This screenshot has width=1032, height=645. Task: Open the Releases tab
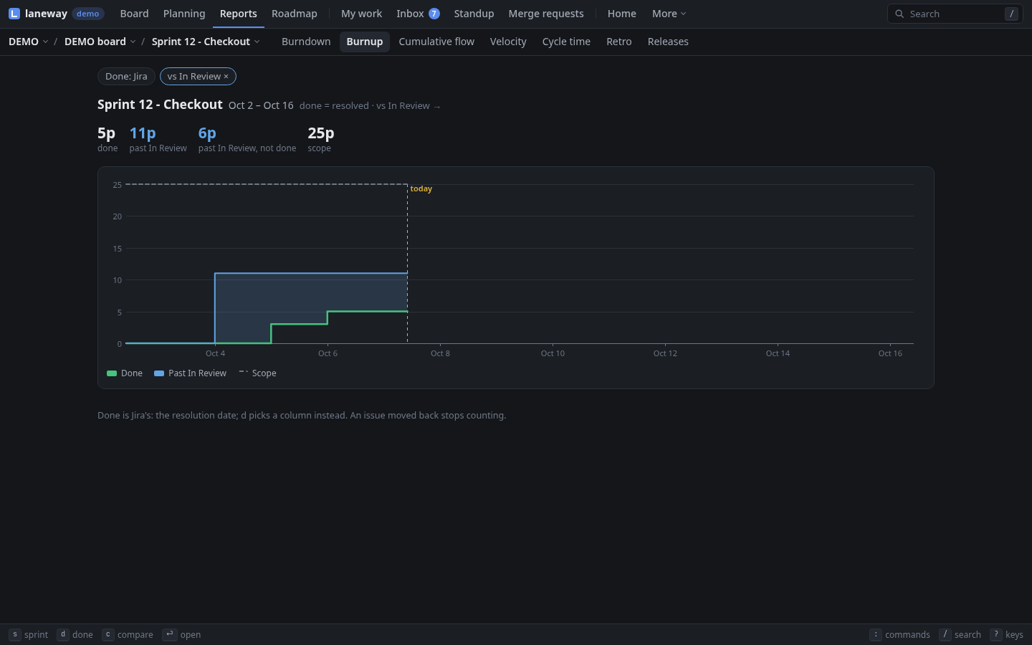tap(668, 42)
